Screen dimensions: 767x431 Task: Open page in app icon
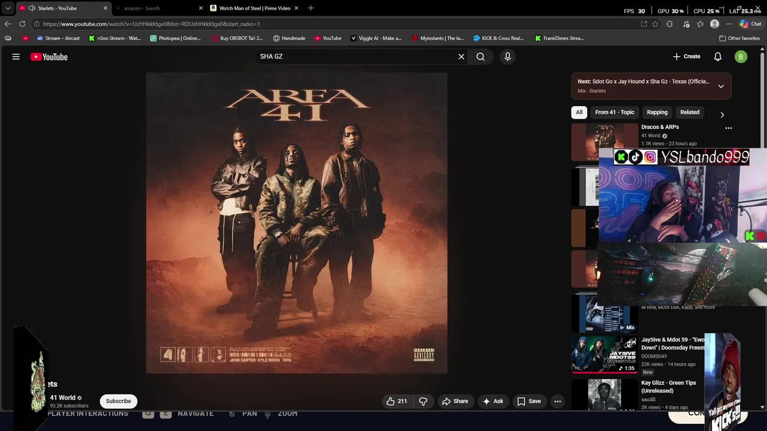pyautogui.click(x=644, y=24)
